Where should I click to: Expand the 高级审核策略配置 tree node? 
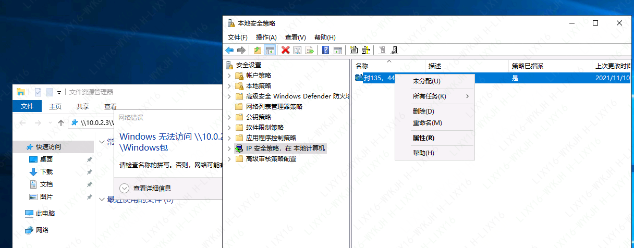pos(229,159)
